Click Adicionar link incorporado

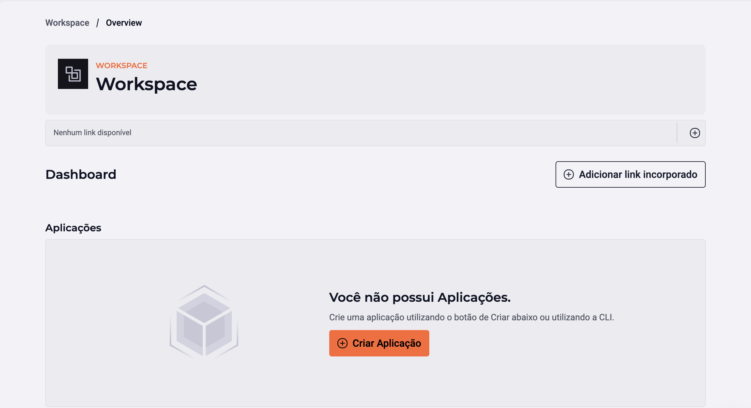(x=630, y=174)
